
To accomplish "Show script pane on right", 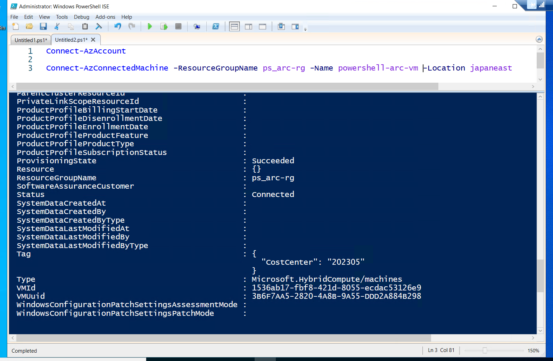I will click(x=249, y=26).
